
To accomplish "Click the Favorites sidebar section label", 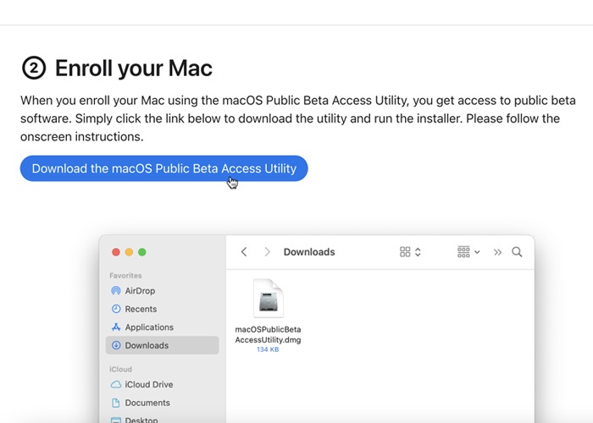I will (x=125, y=276).
